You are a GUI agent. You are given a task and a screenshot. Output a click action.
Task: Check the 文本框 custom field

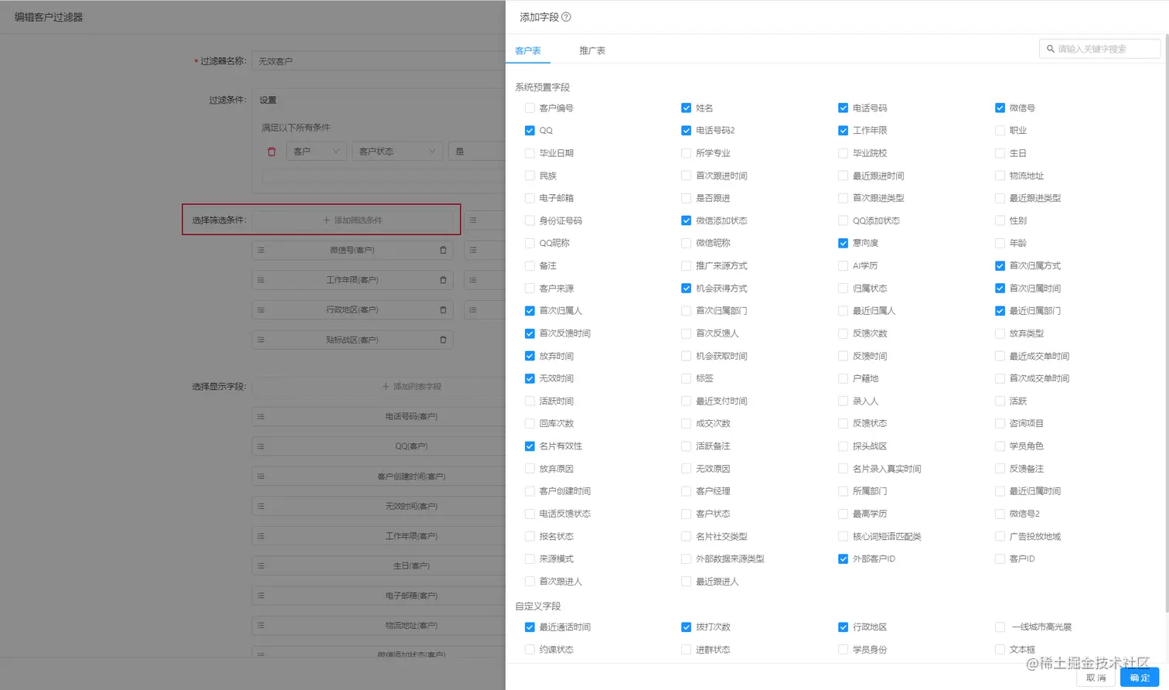coord(1000,650)
